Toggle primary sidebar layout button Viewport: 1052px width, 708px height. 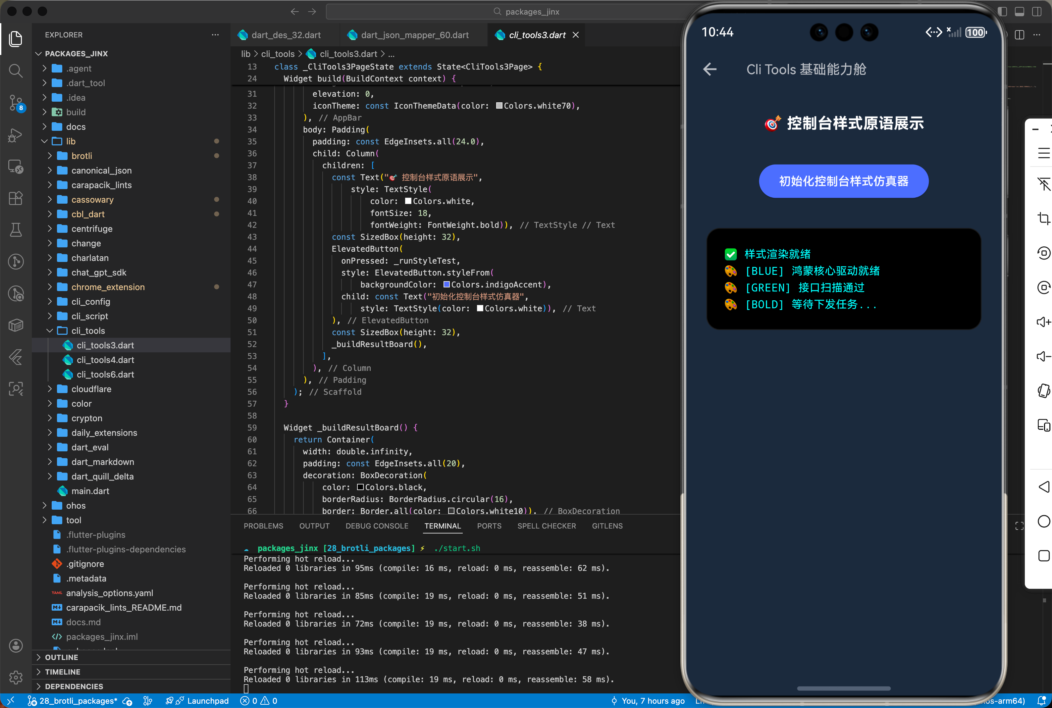click(x=1002, y=12)
